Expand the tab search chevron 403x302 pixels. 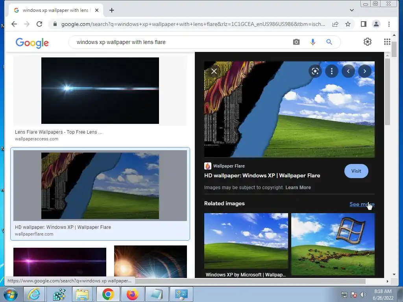point(351,10)
